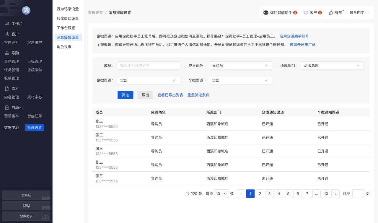Switch to CRM at sidebar bottom

tap(26, 206)
